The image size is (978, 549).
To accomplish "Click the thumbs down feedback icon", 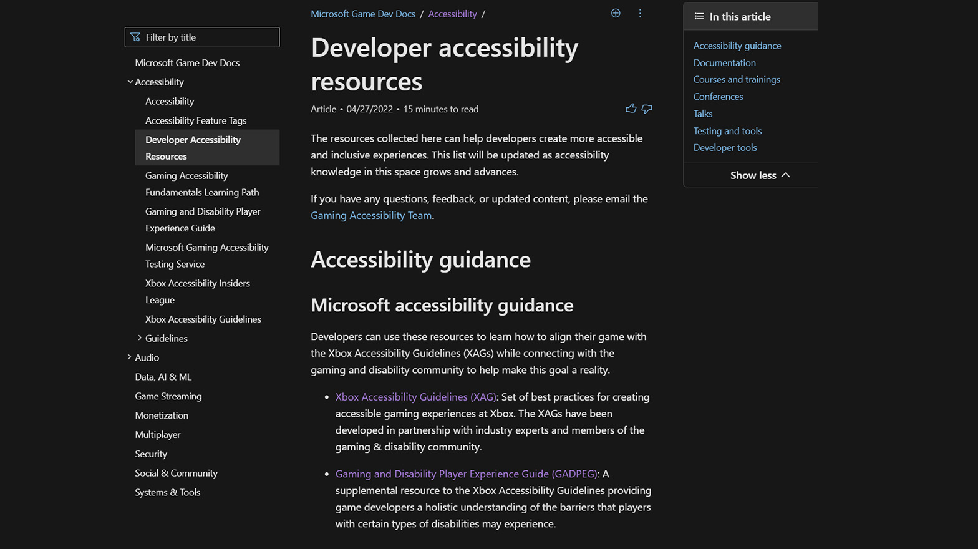I will (647, 109).
